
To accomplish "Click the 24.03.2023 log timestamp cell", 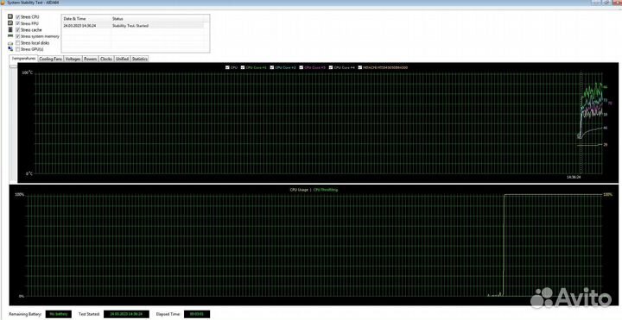I will (x=79, y=25).
